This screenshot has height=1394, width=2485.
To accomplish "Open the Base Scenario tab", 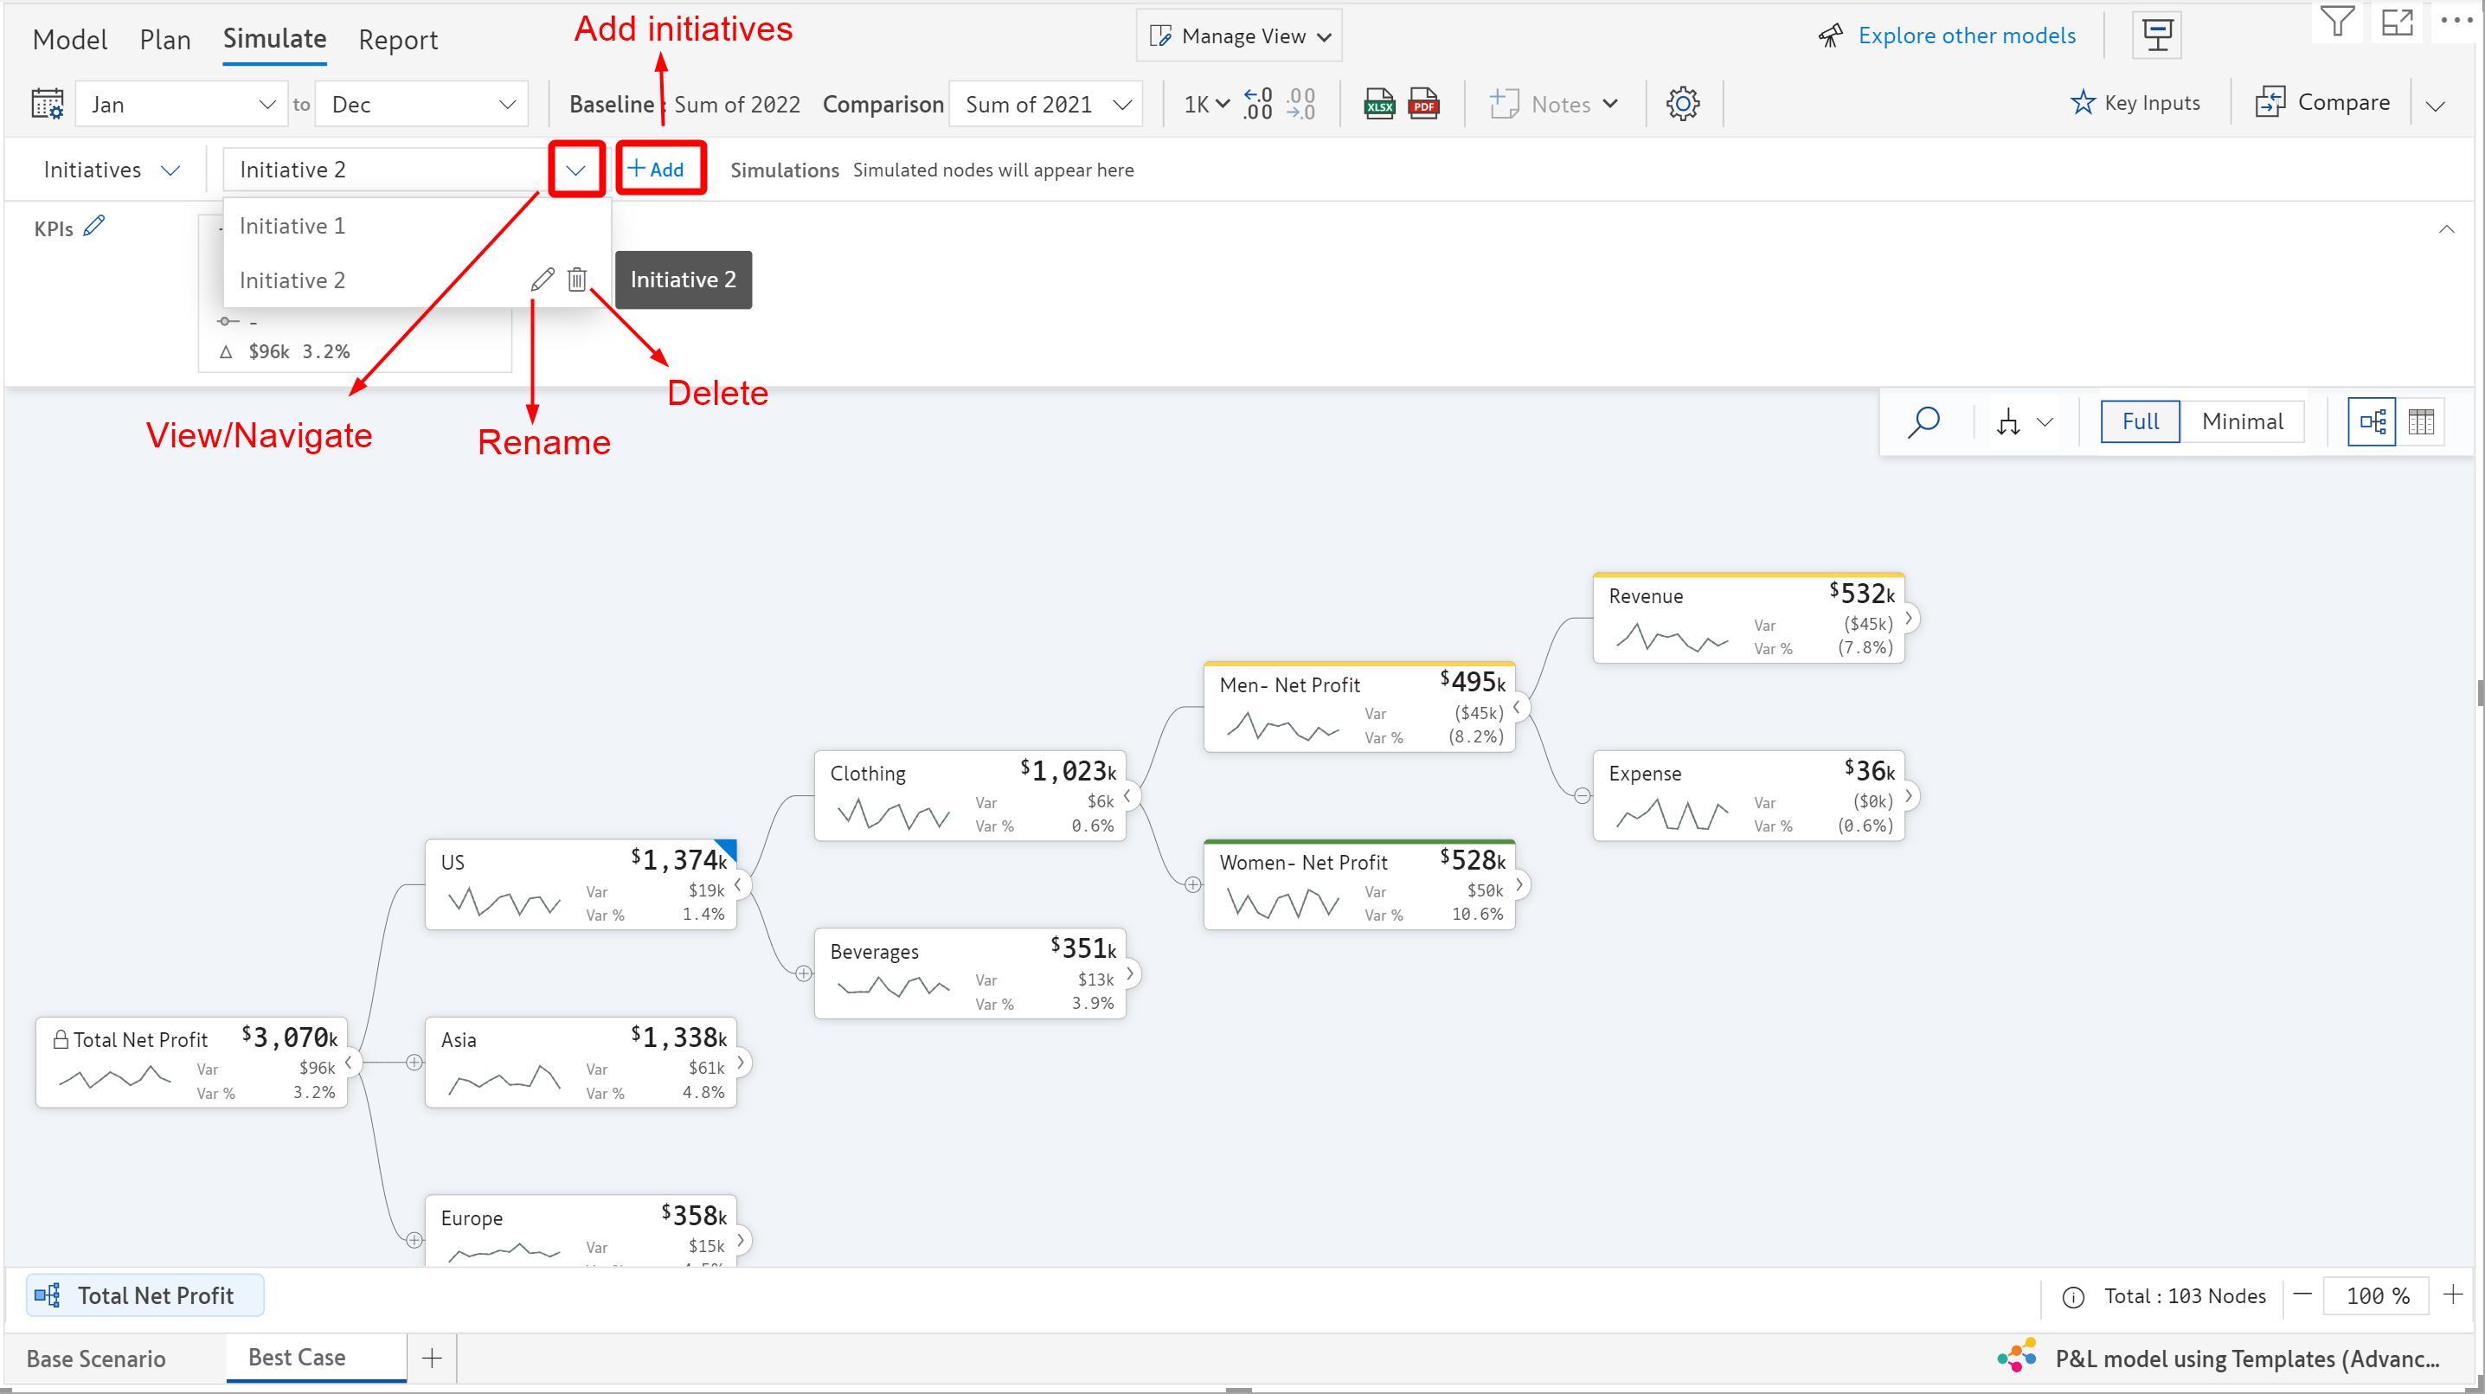I will click(x=96, y=1359).
